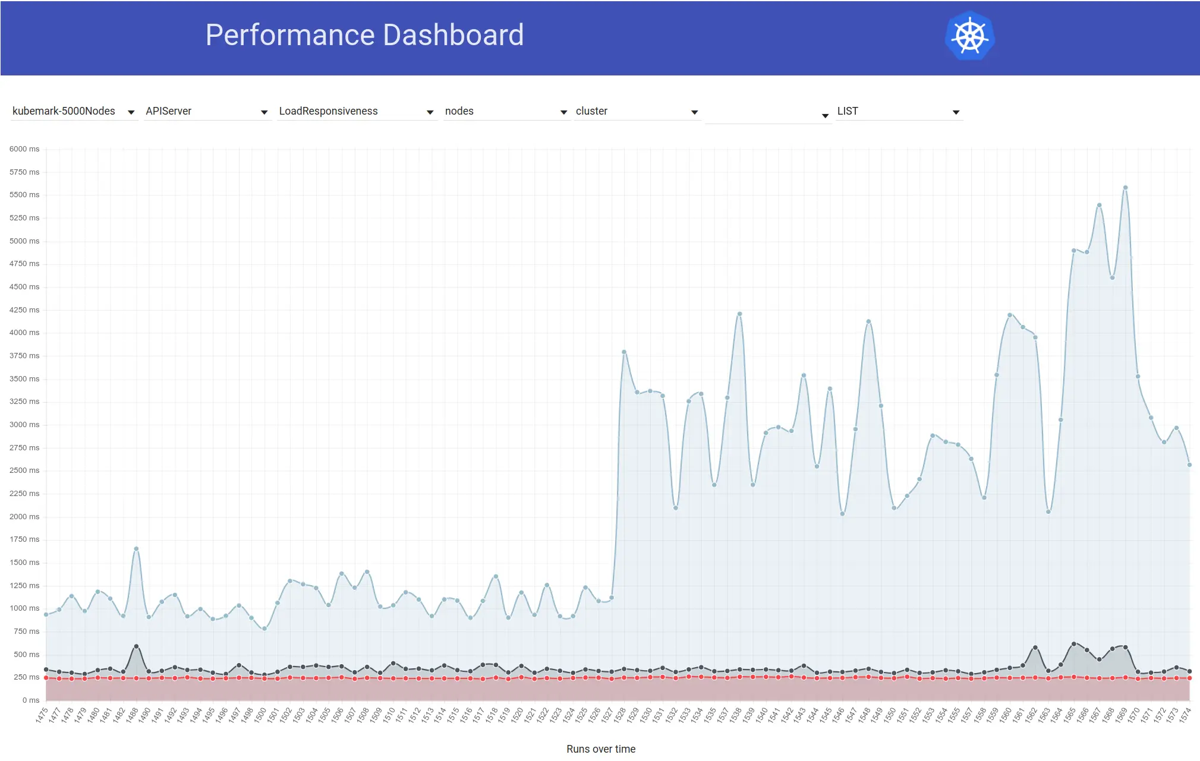Click the highest blue point at run 1569
The image size is (1200, 761).
tap(1125, 188)
